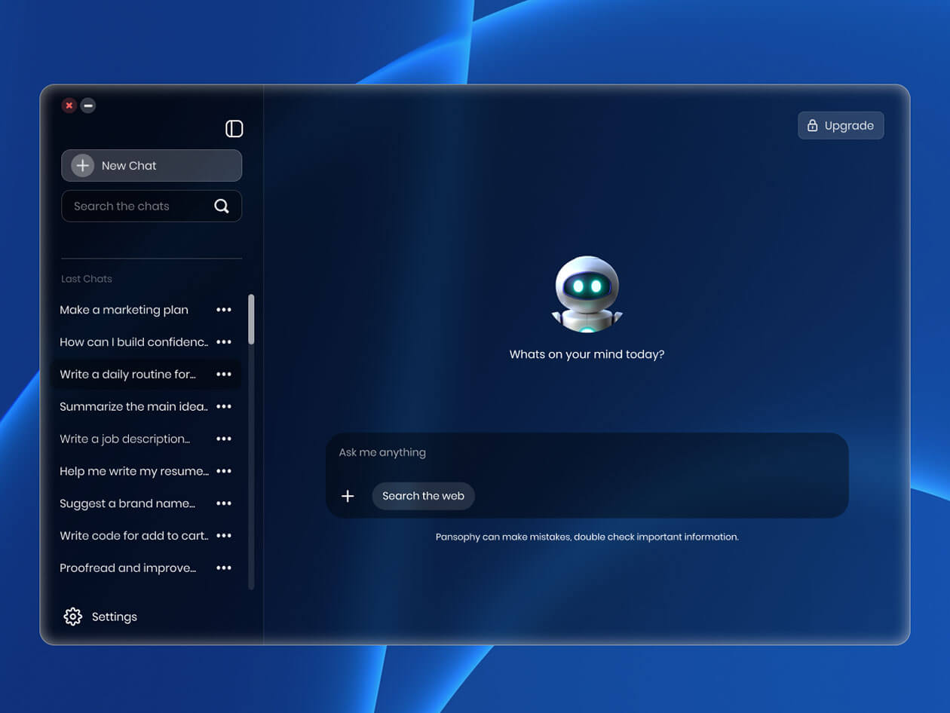Toggle the Search the web option
The height and width of the screenshot is (713, 950).
[423, 496]
